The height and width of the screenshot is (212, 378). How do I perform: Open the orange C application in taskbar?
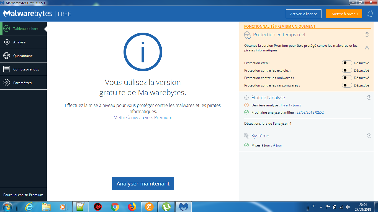click(x=149, y=206)
